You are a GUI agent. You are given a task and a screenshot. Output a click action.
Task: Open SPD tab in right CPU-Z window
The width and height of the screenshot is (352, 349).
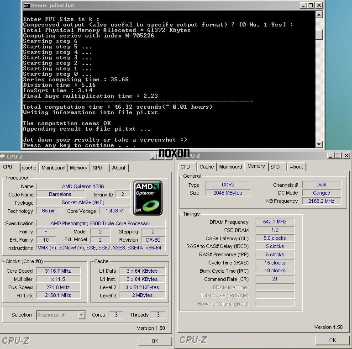[275, 167]
